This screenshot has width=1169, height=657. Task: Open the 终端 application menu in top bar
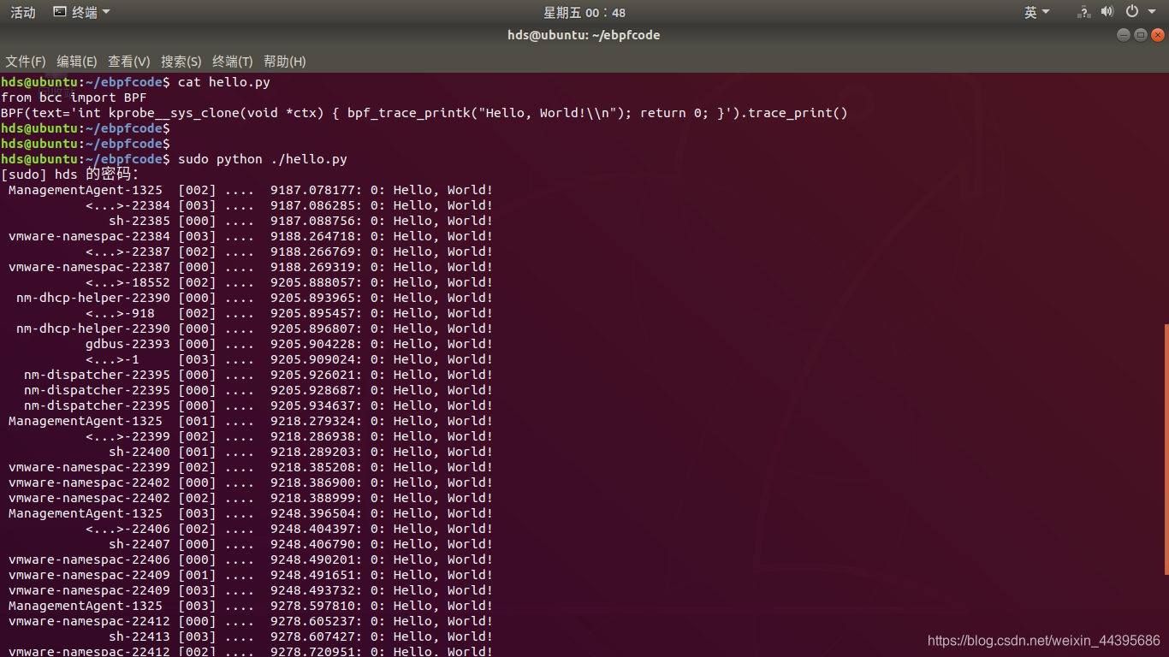point(81,12)
